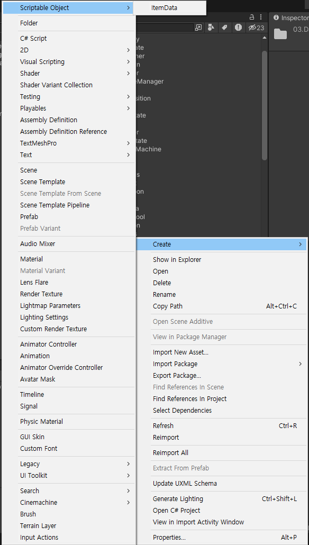
Task: Select the search-by-label tag icon
Action: point(224,28)
